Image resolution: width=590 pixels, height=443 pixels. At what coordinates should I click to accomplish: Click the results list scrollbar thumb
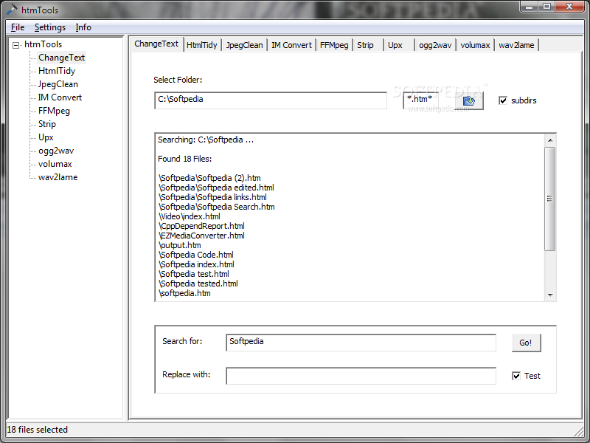coord(550,199)
